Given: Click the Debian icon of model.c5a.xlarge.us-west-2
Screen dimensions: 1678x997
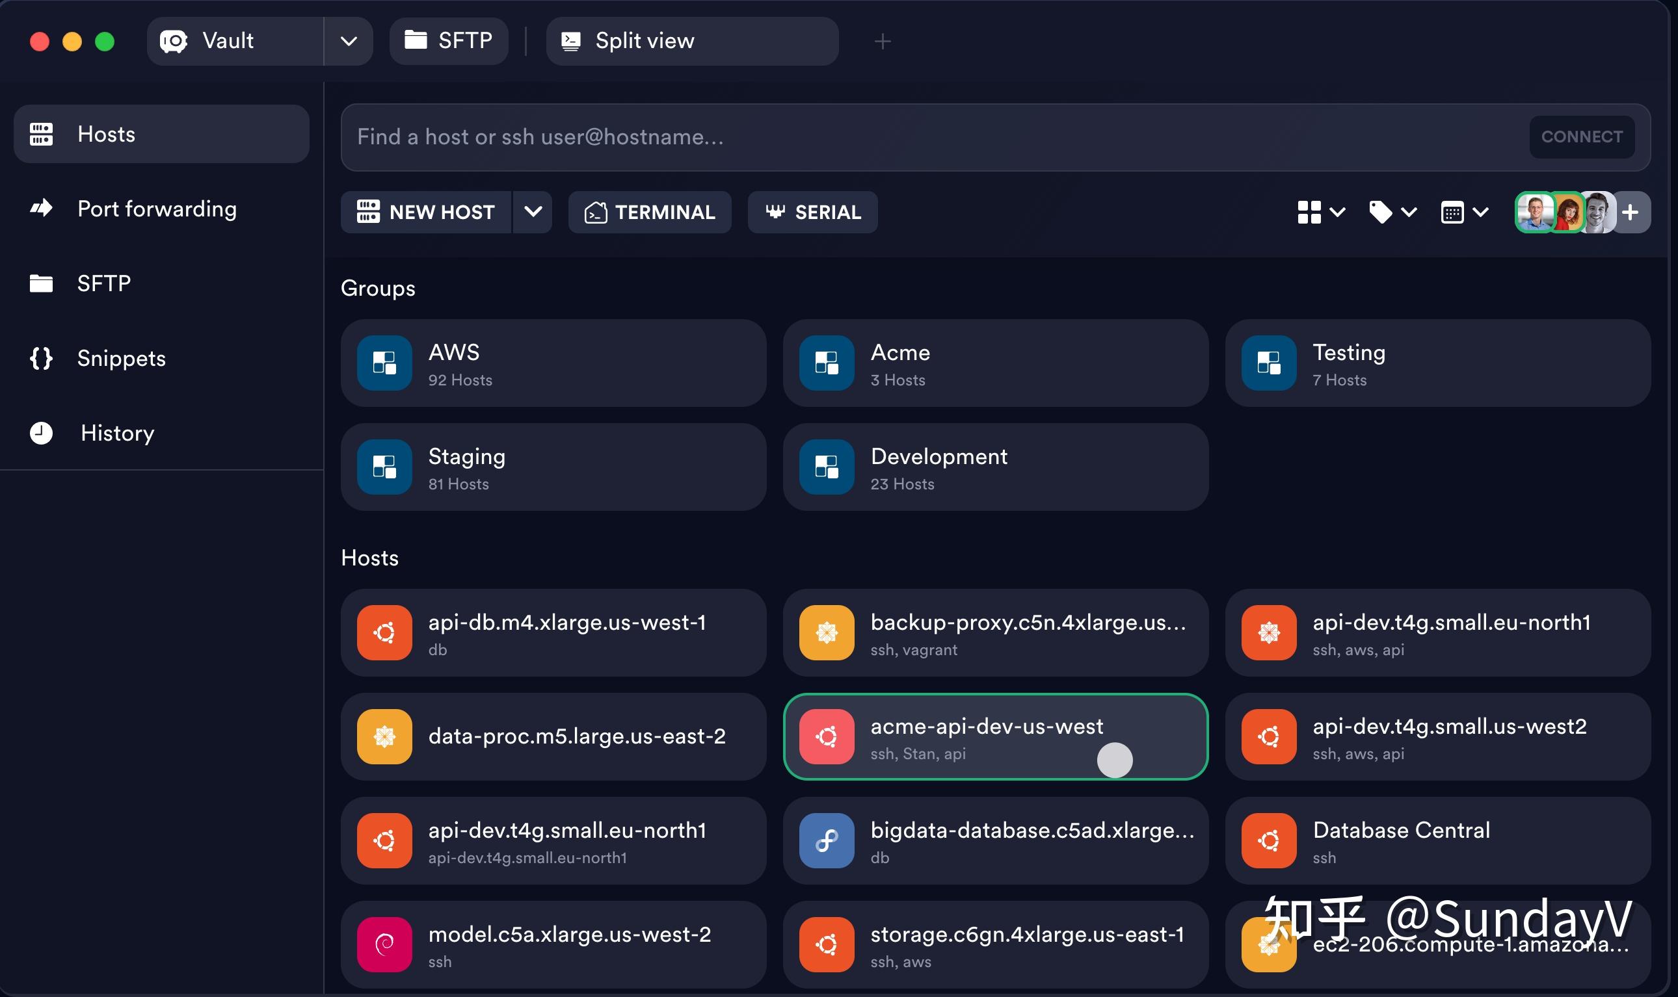Looking at the screenshot, I should (384, 944).
